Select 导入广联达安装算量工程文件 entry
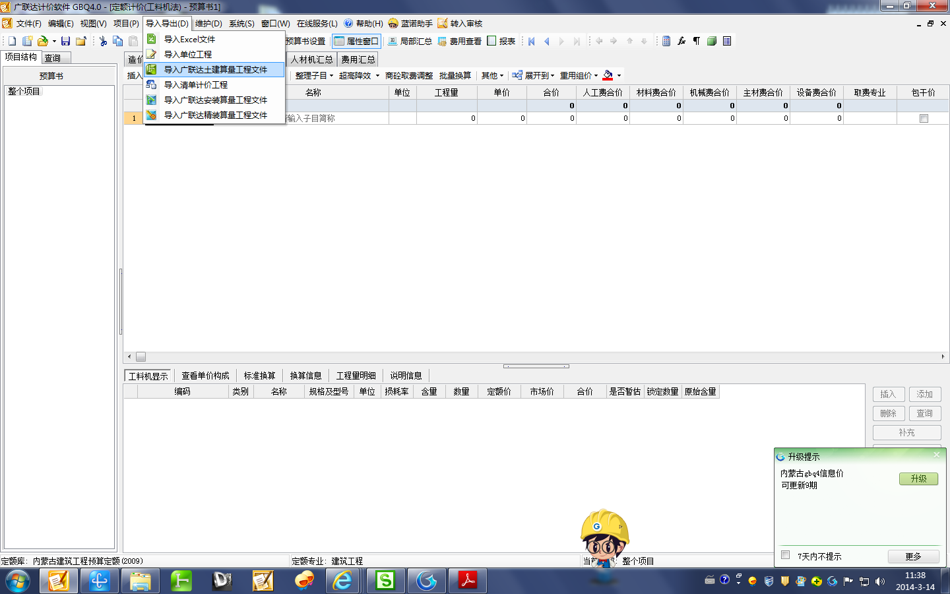Viewport: 950px width, 594px height. pos(215,100)
